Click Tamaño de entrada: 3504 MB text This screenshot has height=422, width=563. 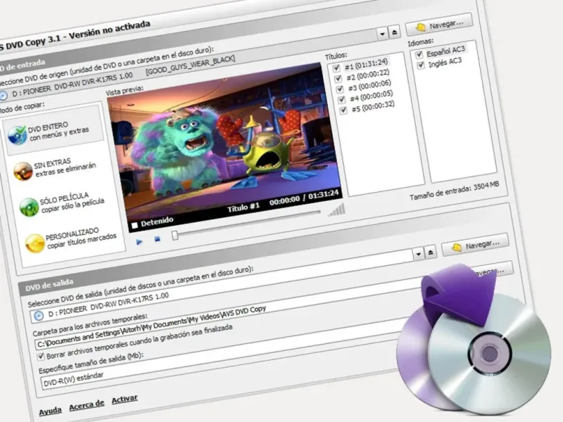tap(455, 191)
